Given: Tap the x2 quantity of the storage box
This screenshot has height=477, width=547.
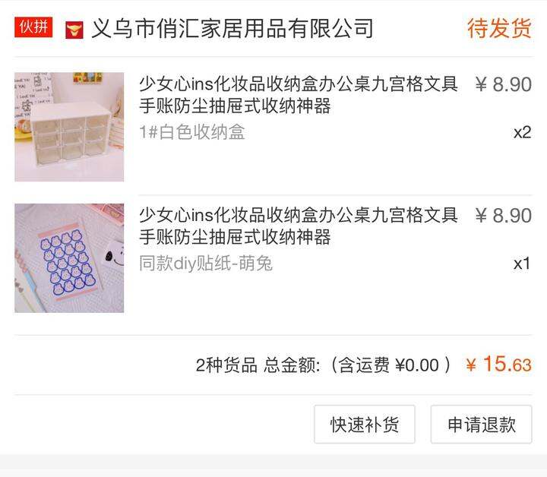Looking at the screenshot, I should click(x=522, y=132).
